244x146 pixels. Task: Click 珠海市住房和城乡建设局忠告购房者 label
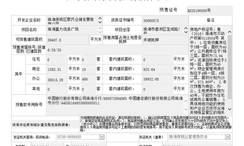41,125
